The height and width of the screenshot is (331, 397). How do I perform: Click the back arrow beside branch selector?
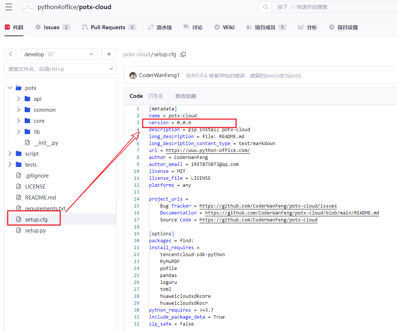tap(11, 54)
